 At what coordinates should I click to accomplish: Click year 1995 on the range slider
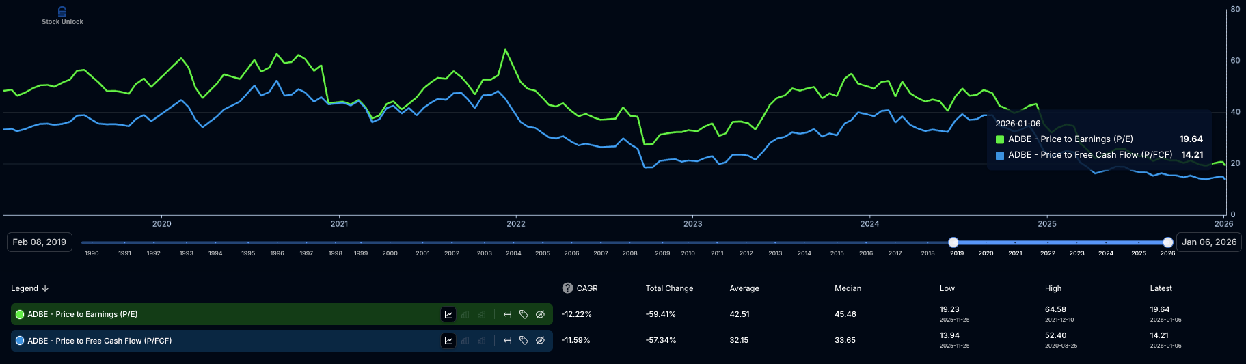coord(248,253)
